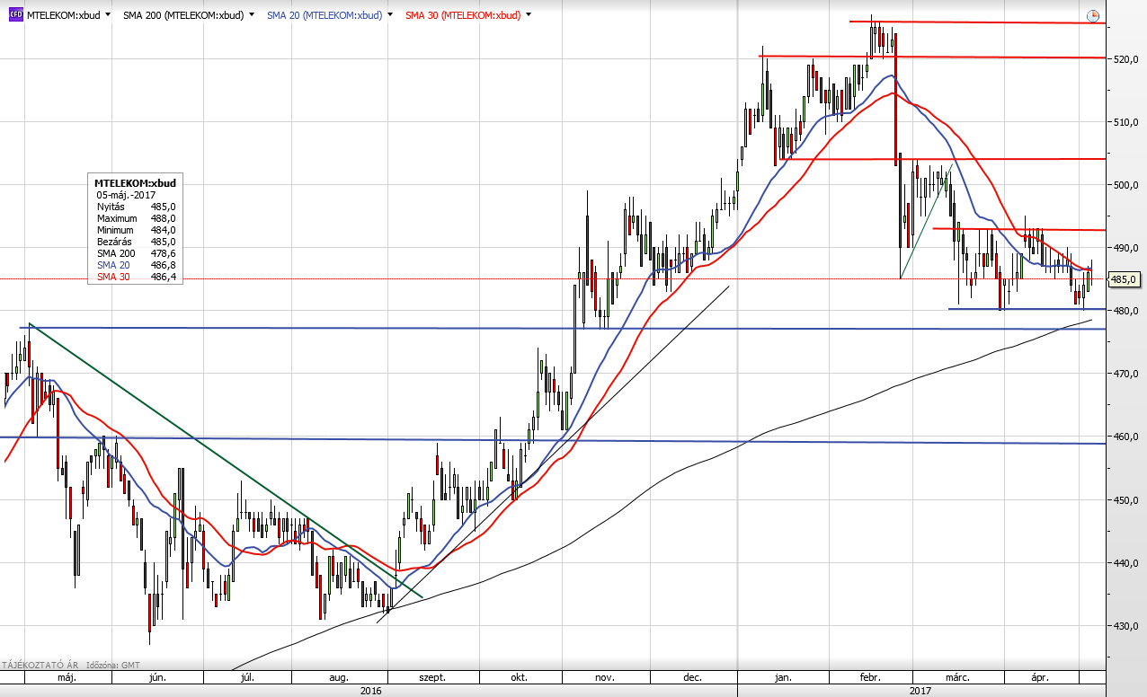Image resolution: width=1147 pixels, height=697 pixels.
Task: Click the current price tag 485,0 on the price axis
Action: coord(1125,279)
